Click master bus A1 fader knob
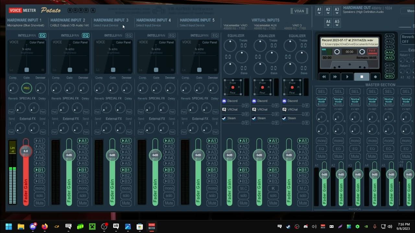 pos(324,174)
